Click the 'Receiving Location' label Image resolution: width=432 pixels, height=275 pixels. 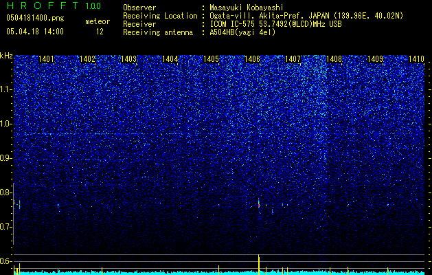tap(160, 16)
